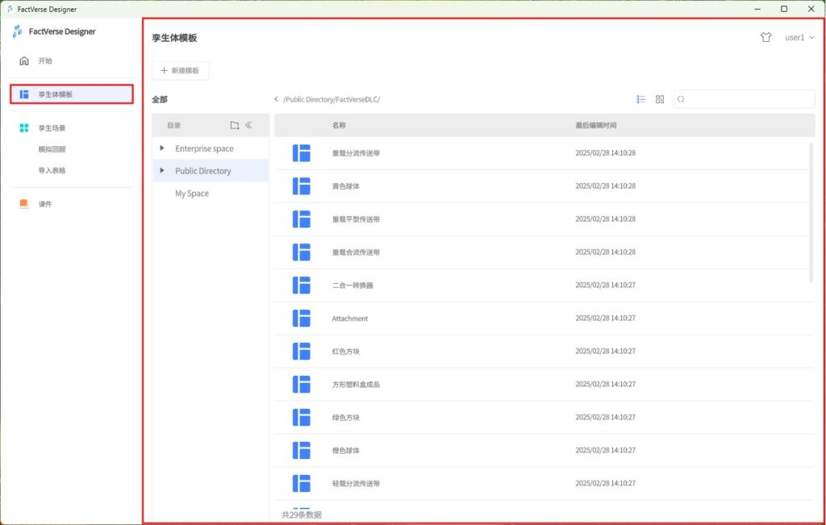Screen dimensions: 826x525
Task: Click the 新建模板 button
Action: (181, 71)
